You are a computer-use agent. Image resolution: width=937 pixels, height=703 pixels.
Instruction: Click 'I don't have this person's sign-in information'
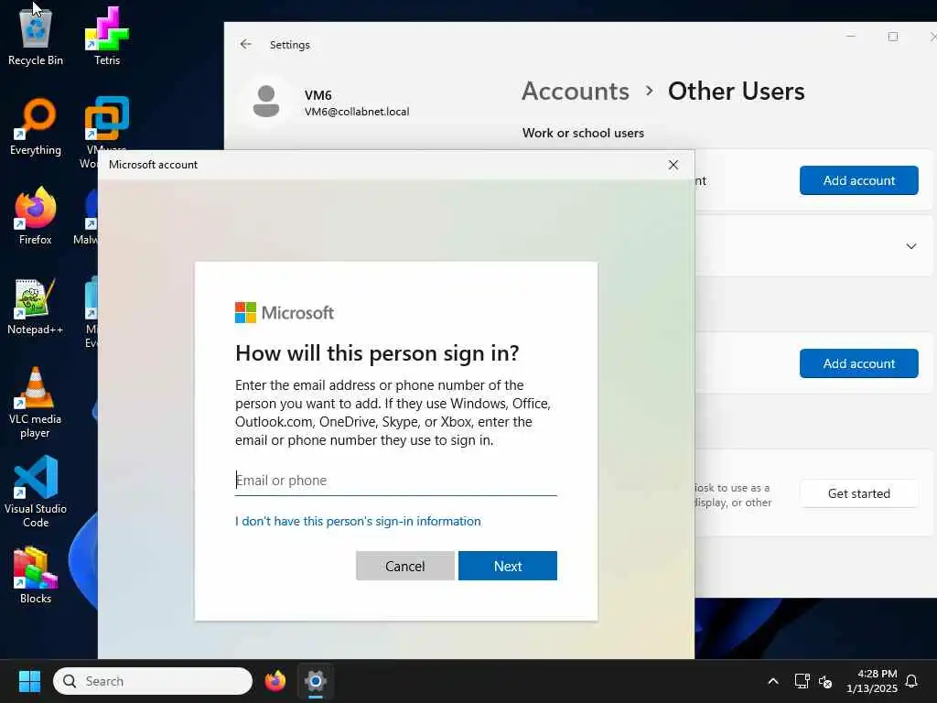point(358,521)
